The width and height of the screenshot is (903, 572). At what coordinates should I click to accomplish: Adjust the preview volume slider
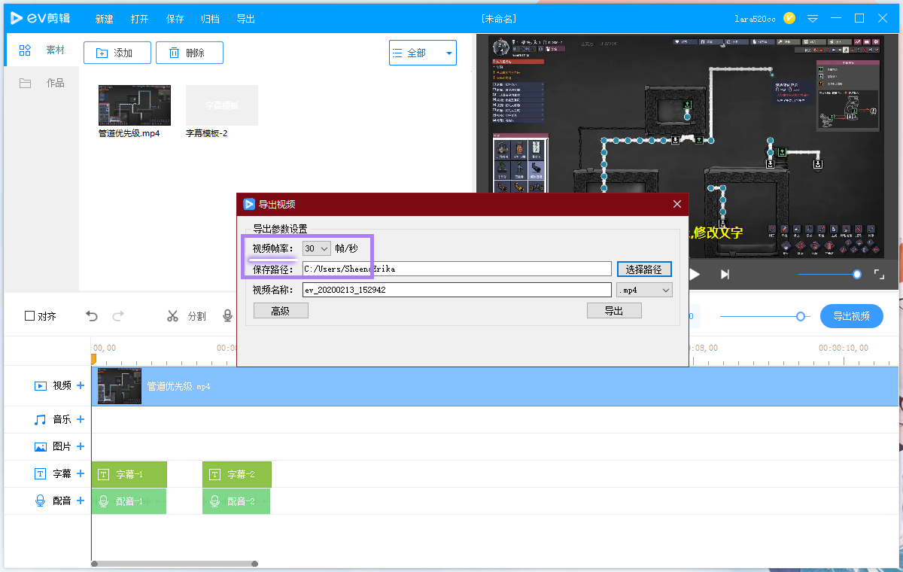829,275
